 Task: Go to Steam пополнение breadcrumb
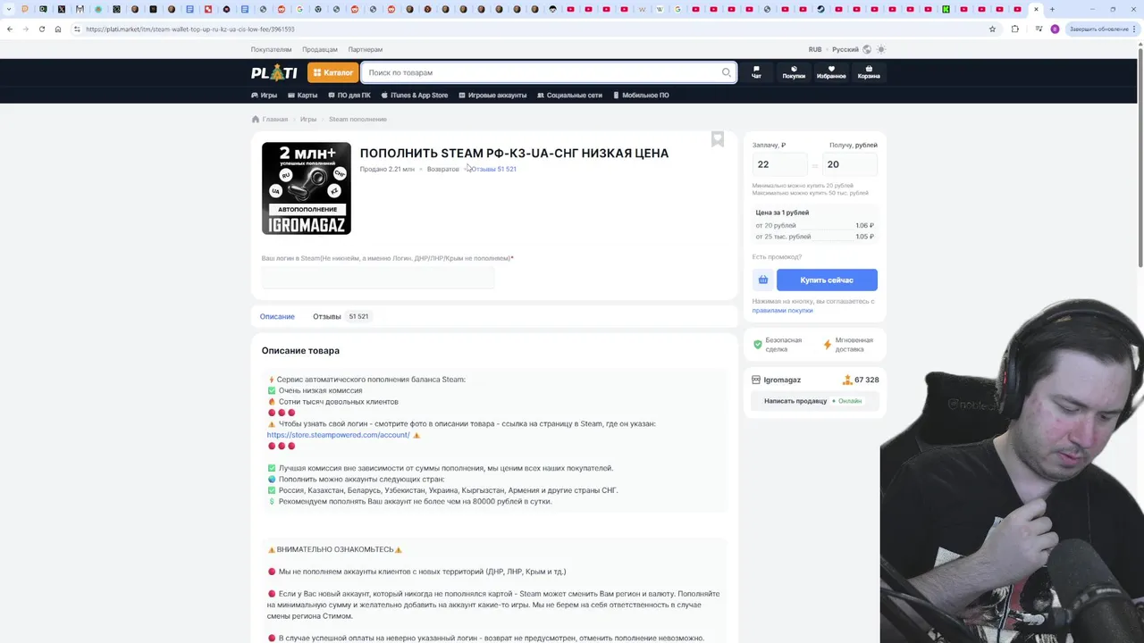(x=357, y=119)
